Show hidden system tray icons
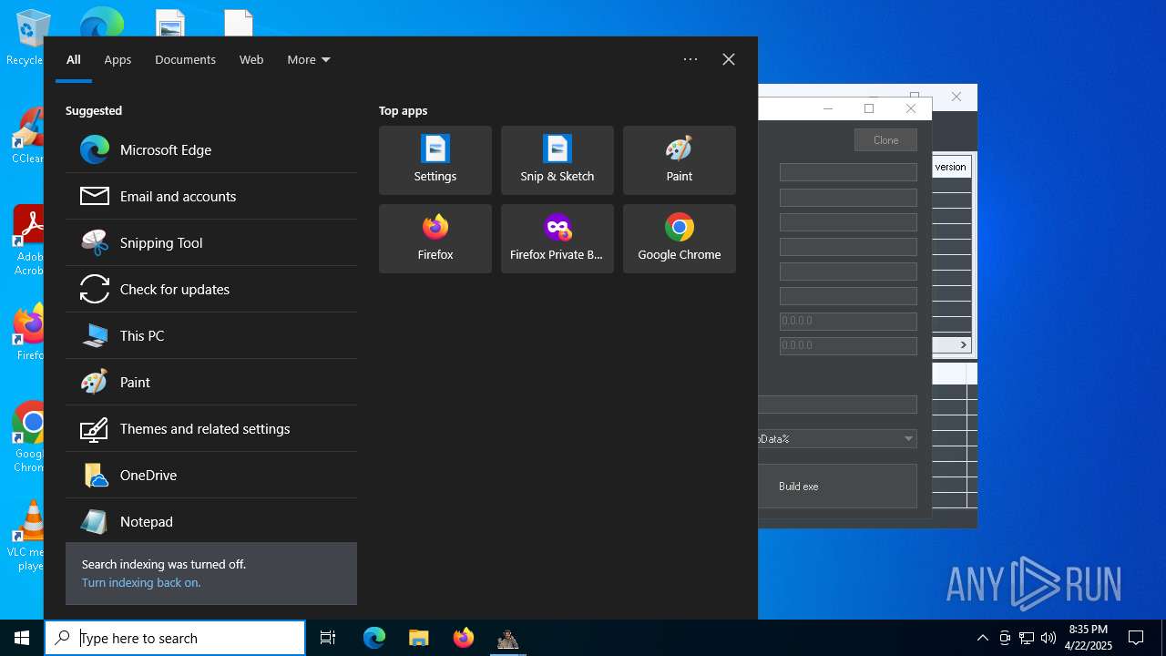Image resolution: width=1166 pixels, height=656 pixels. click(x=982, y=638)
